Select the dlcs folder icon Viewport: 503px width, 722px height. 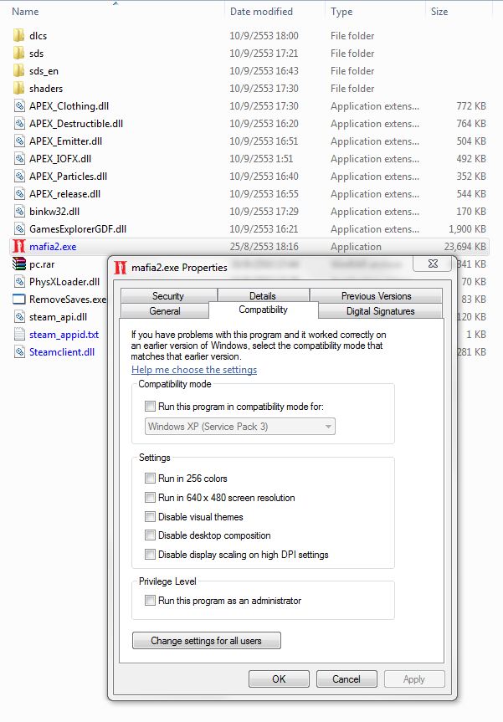pos(19,35)
